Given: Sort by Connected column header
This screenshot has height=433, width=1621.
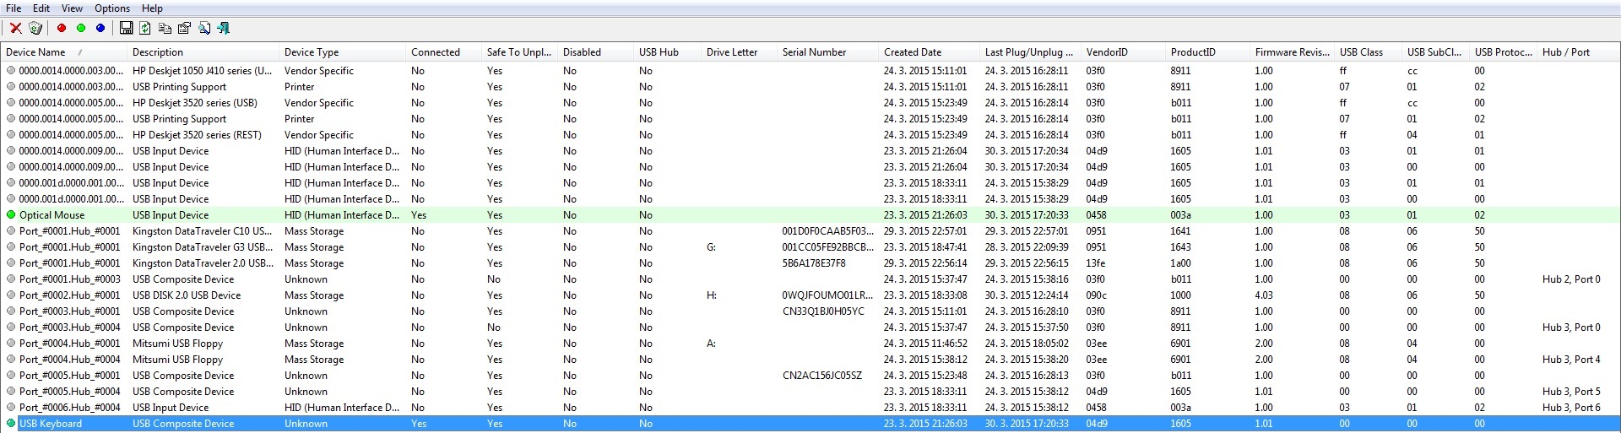Looking at the screenshot, I should coord(443,51).
